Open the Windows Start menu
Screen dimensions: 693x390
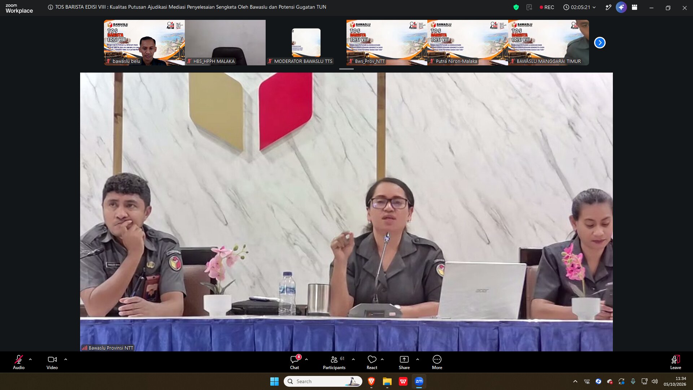click(274, 381)
